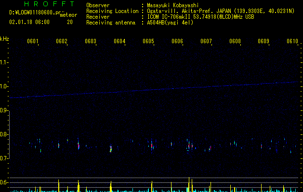Click the 0.9 kHz axis label

pyautogui.click(x=4, y=110)
